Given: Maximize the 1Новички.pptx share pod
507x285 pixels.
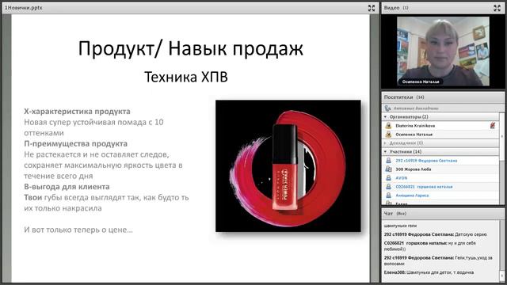Looking at the screenshot, I should click(372, 8).
